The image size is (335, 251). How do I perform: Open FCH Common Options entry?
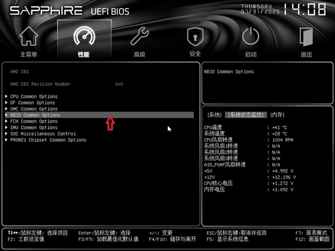(33, 121)
